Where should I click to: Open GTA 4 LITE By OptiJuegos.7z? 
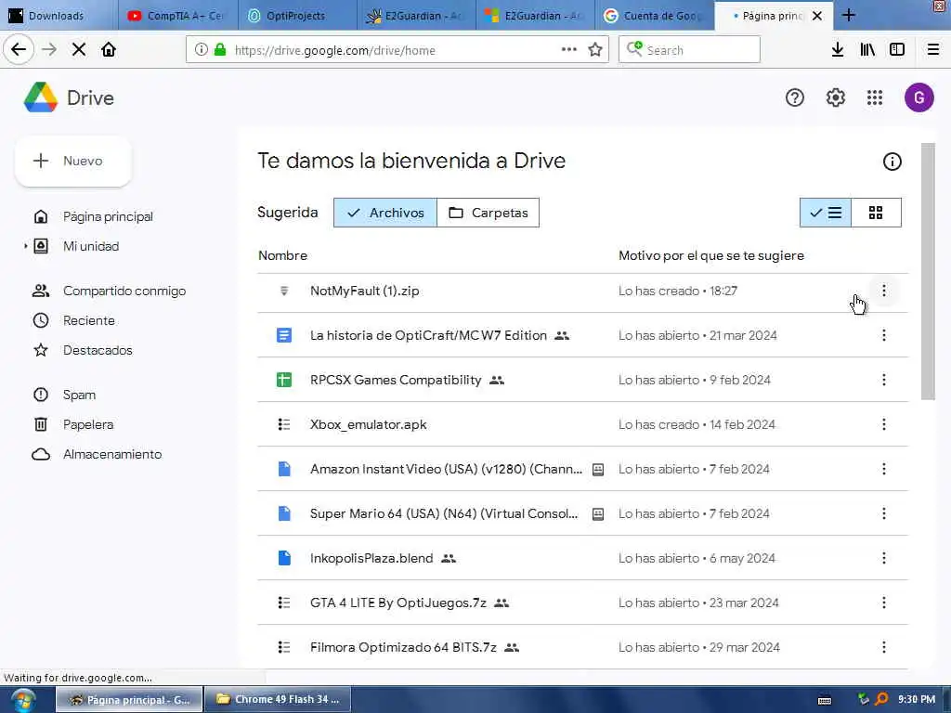(397, 603)
